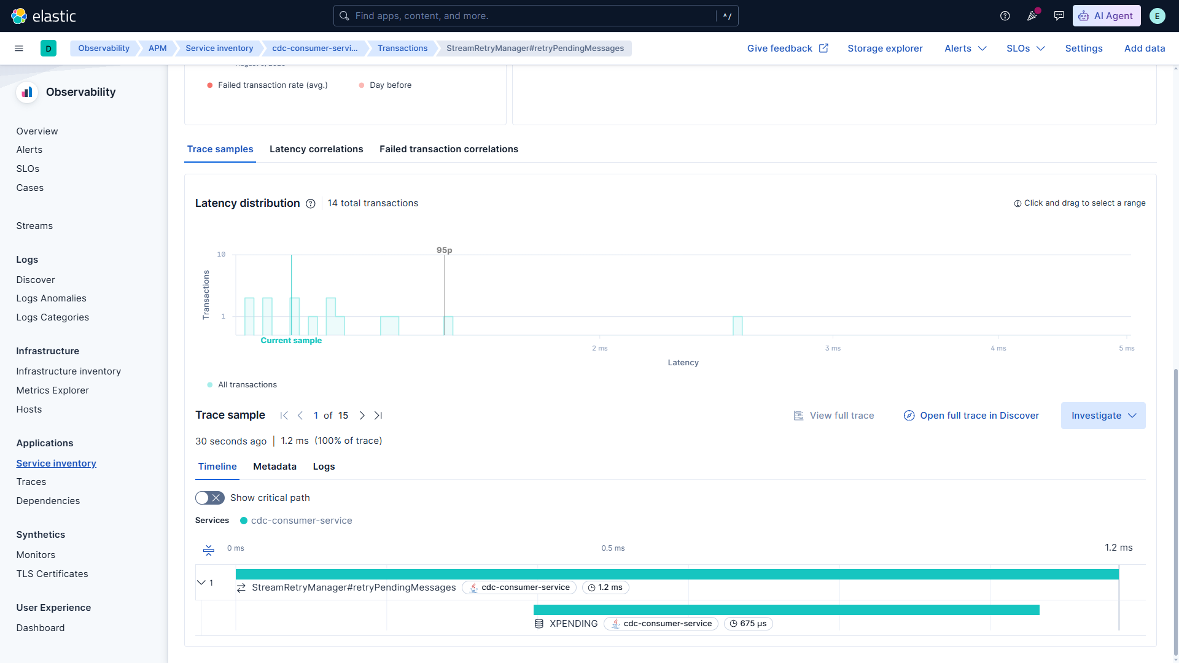1179x663 pixels.
Task: Click the Current sample marker in chart
Action: (291, 341)
